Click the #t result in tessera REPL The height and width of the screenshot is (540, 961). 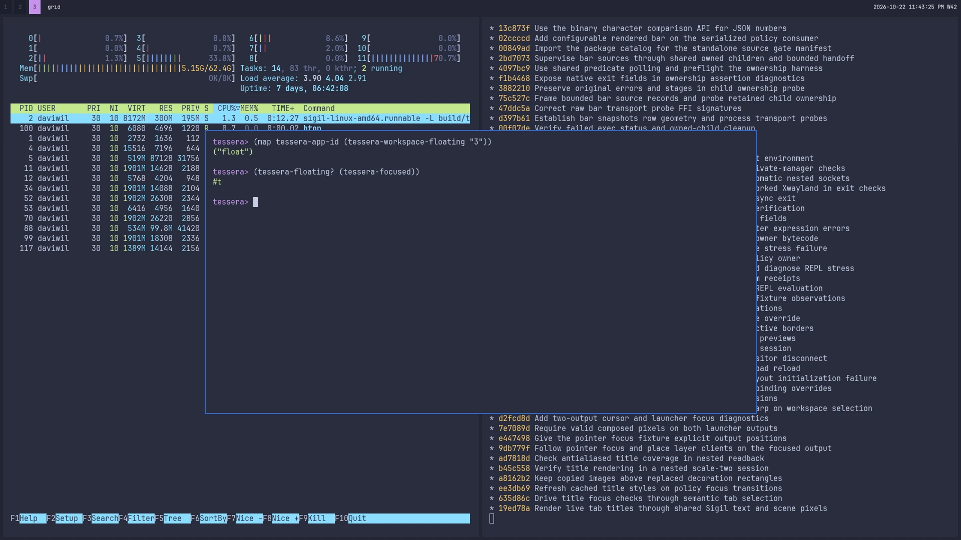[217, 182]
